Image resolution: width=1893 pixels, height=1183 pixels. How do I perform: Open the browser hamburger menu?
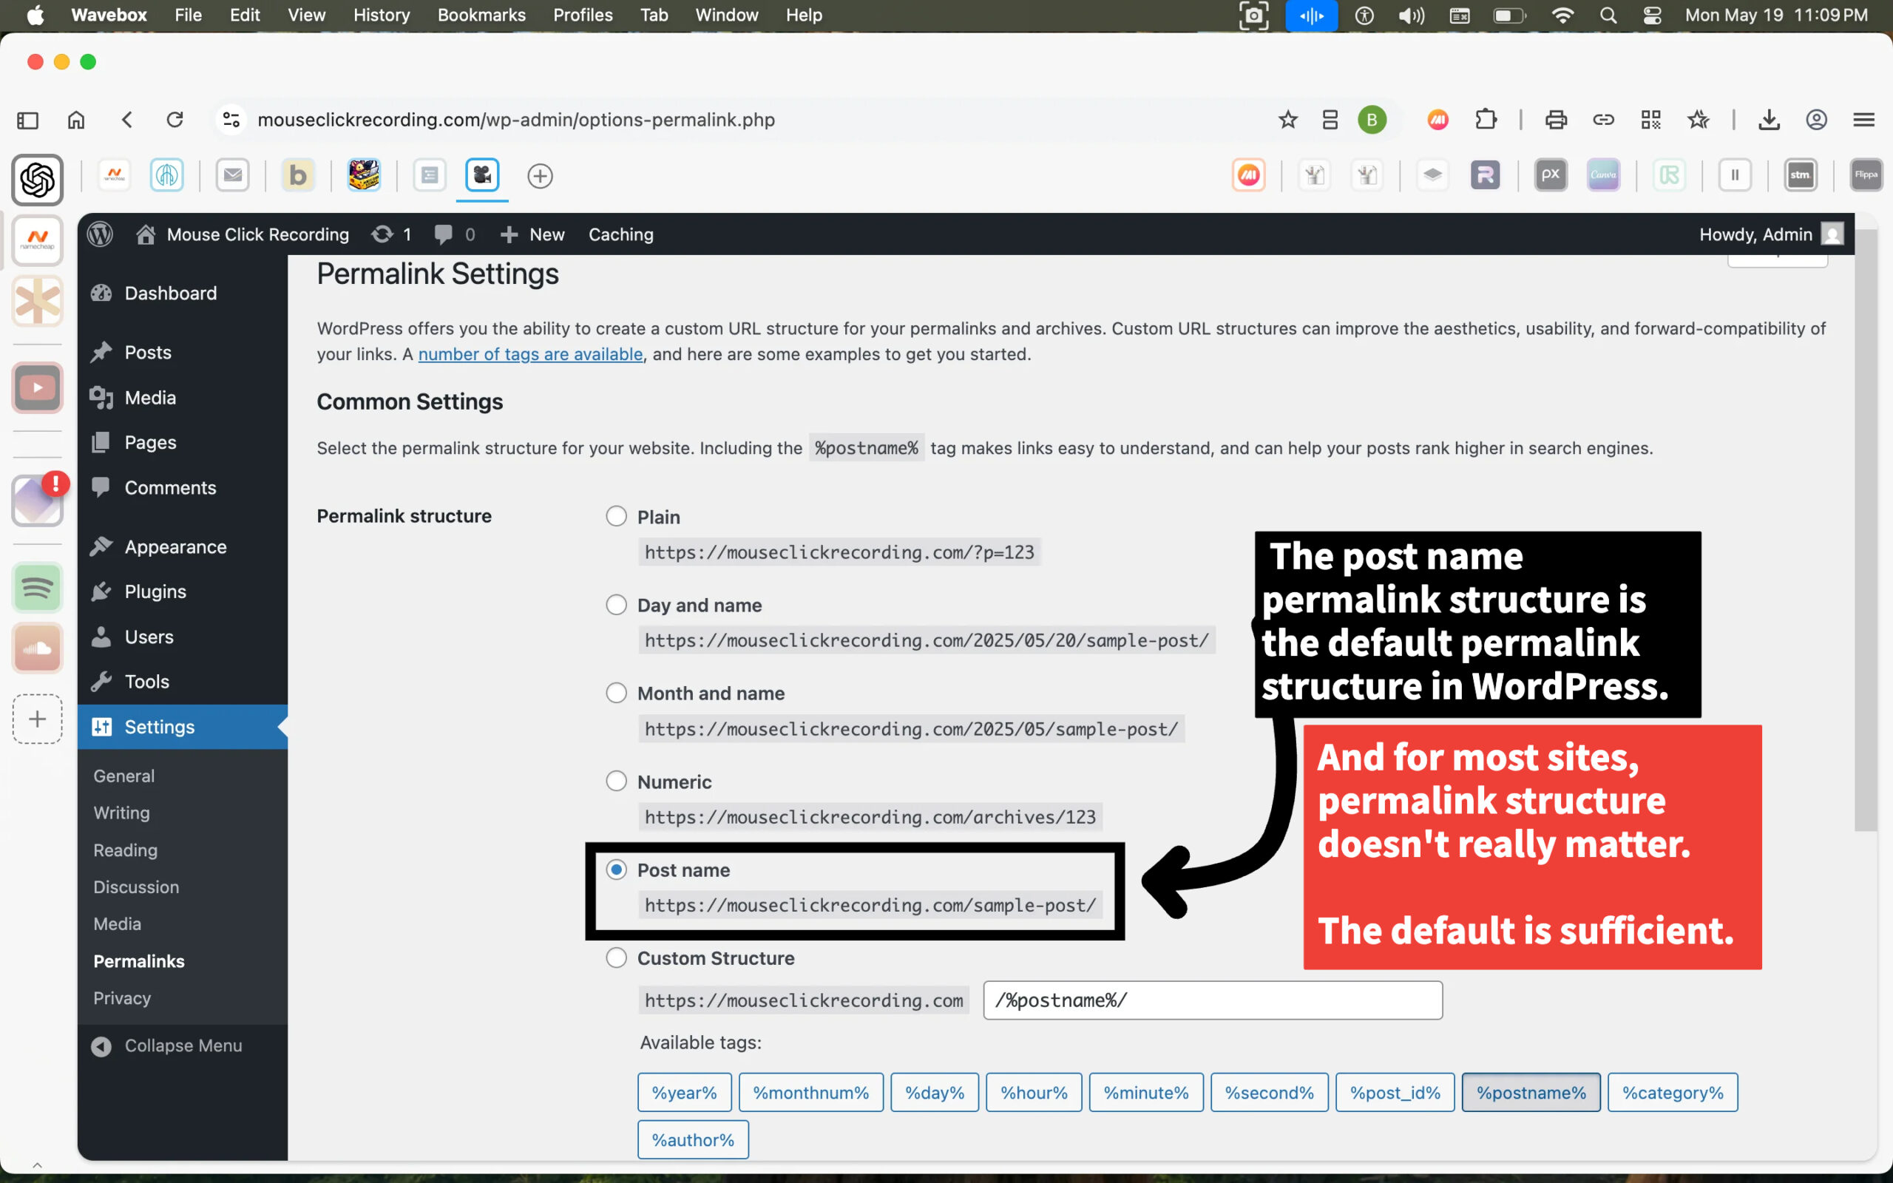1863,120
